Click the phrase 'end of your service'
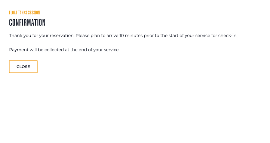Screen dimensions: 270x143 (x=99, y=50)
